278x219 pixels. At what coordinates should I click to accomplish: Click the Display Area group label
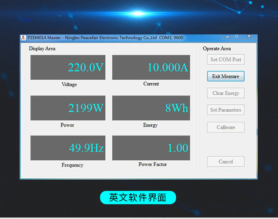[x=42, y=48]
